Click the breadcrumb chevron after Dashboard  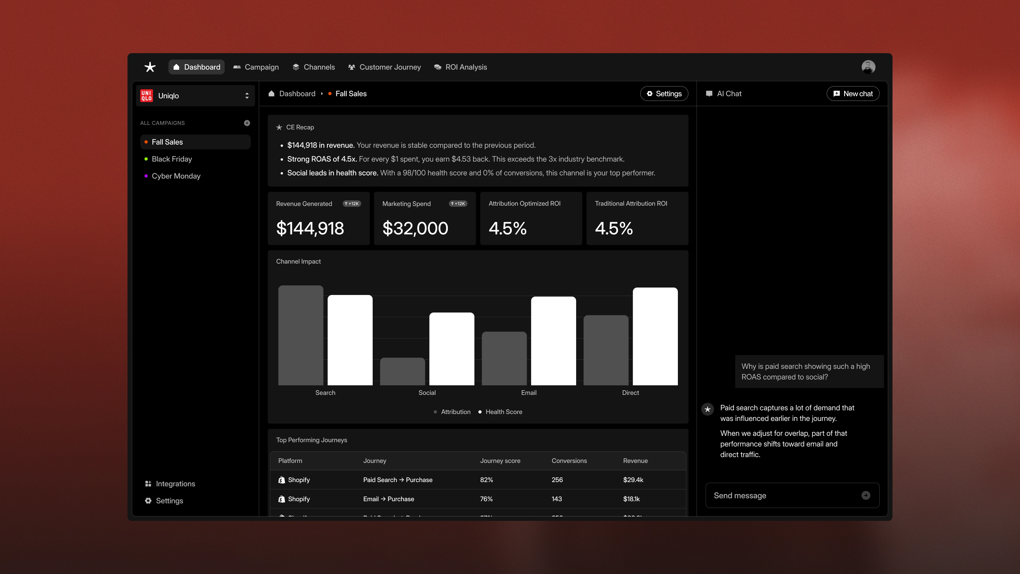[322, 94]
